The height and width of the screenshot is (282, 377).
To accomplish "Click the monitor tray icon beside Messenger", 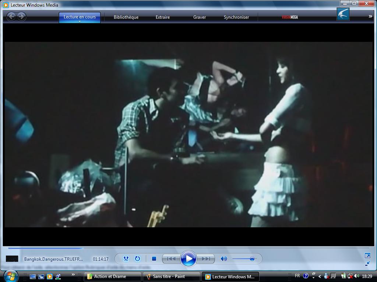I will pos(333,276).
